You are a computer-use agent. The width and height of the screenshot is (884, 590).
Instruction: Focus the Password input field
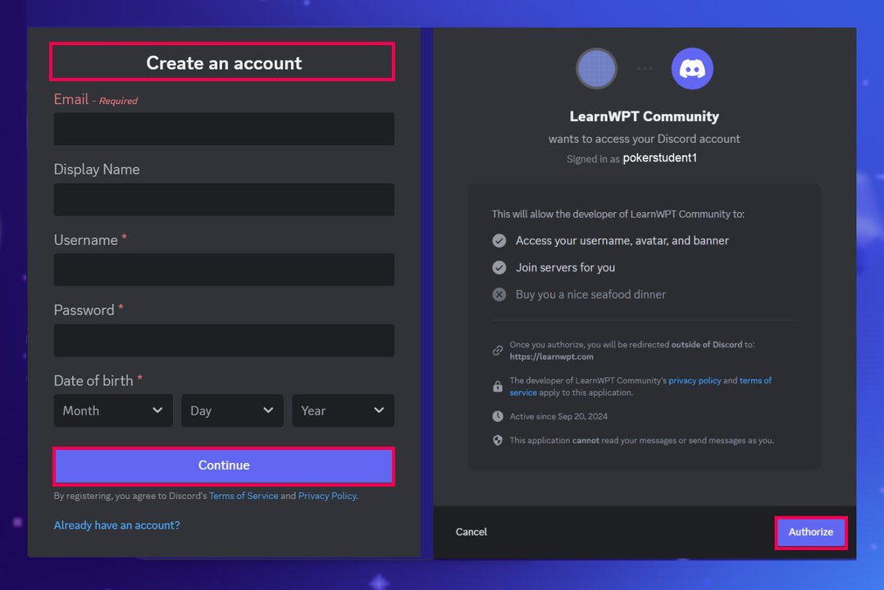[224, 340]
